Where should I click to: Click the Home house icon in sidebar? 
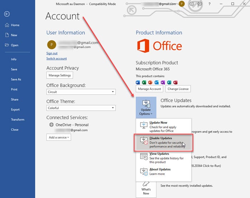tap(7, 25)
